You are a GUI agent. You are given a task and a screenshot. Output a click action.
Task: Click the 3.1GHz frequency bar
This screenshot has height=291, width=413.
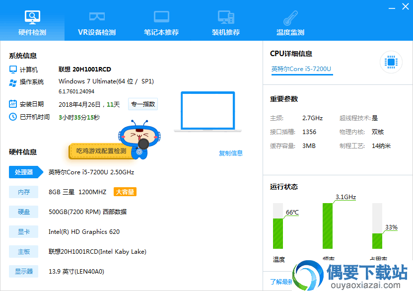328,225
